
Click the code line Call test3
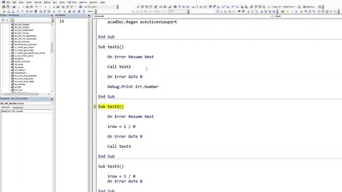pyautogui.click(x=119, y=146)
